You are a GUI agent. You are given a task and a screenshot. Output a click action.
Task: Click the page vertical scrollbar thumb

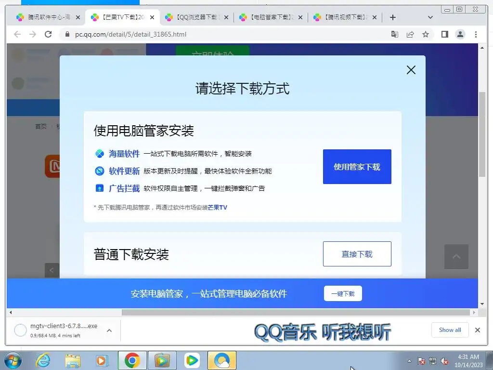click(x=482, y=134)
